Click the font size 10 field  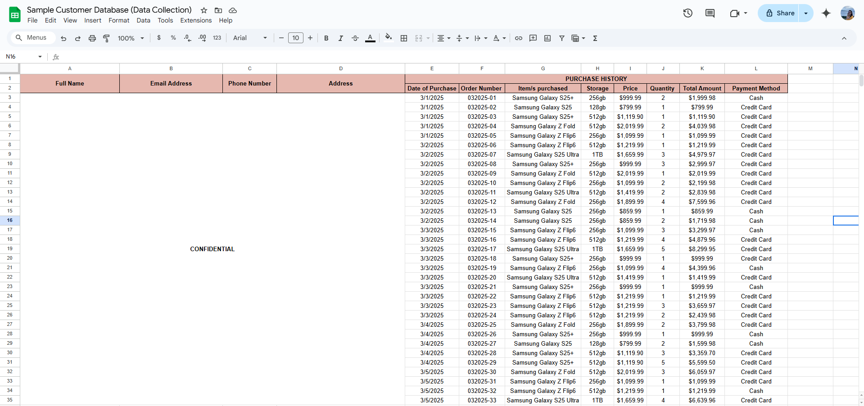pyautogui.click(x=296, y=38)
